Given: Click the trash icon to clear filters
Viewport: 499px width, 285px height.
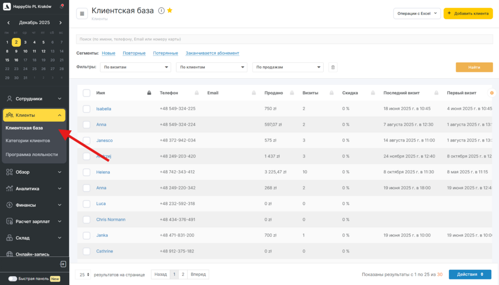Looking at the screenshot, I should pos(333,67).
